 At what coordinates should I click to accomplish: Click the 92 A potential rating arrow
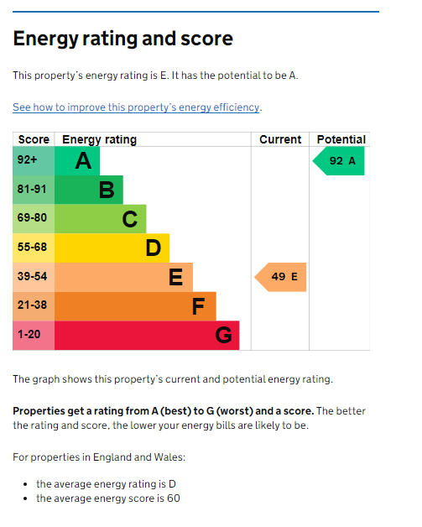pos(339,161)
